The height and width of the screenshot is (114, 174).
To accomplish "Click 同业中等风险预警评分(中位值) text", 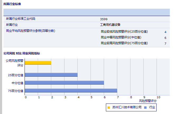I will click(x=121, y=37).
